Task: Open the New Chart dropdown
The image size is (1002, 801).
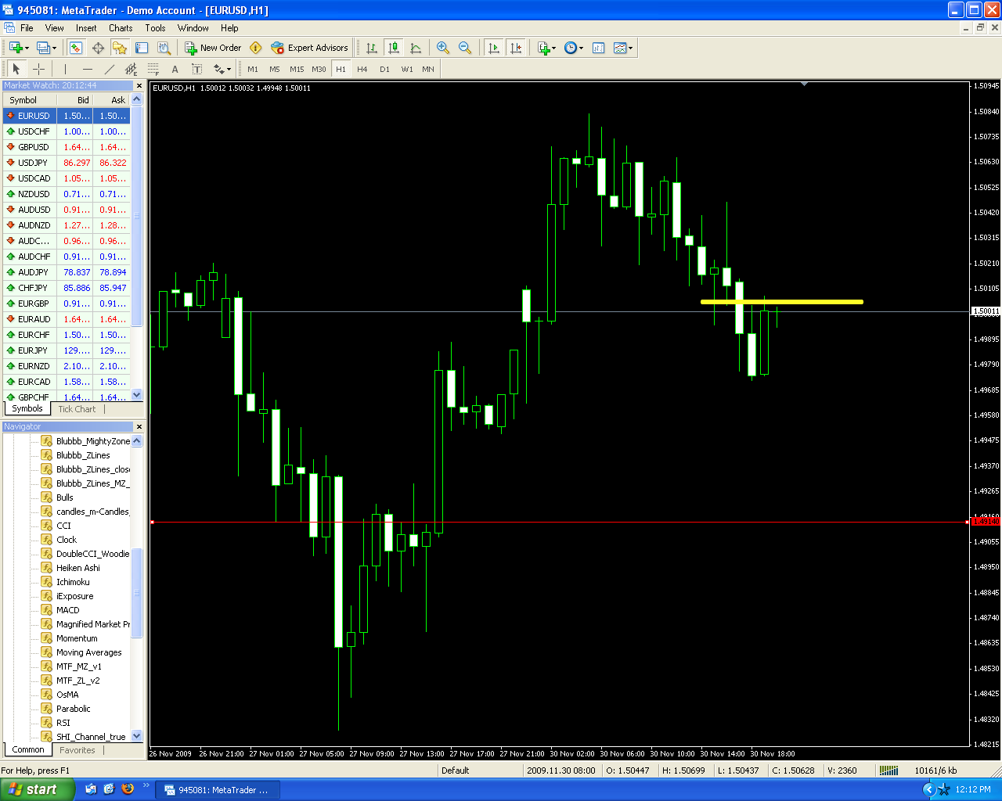Action: 19,48
